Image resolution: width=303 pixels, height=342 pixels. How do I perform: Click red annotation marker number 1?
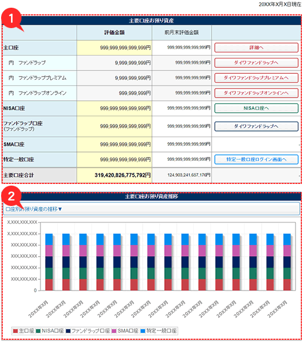[x=12, y=18]
